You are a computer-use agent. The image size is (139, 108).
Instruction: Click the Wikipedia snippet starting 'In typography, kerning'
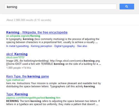[x=53, y=41]
